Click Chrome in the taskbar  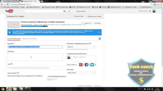pos(9,89)
